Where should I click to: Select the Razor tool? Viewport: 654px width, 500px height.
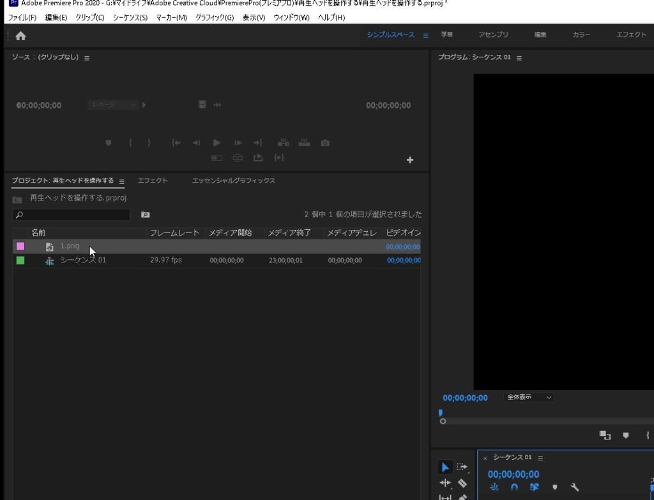pyautogui.click(x=462, y=483)
